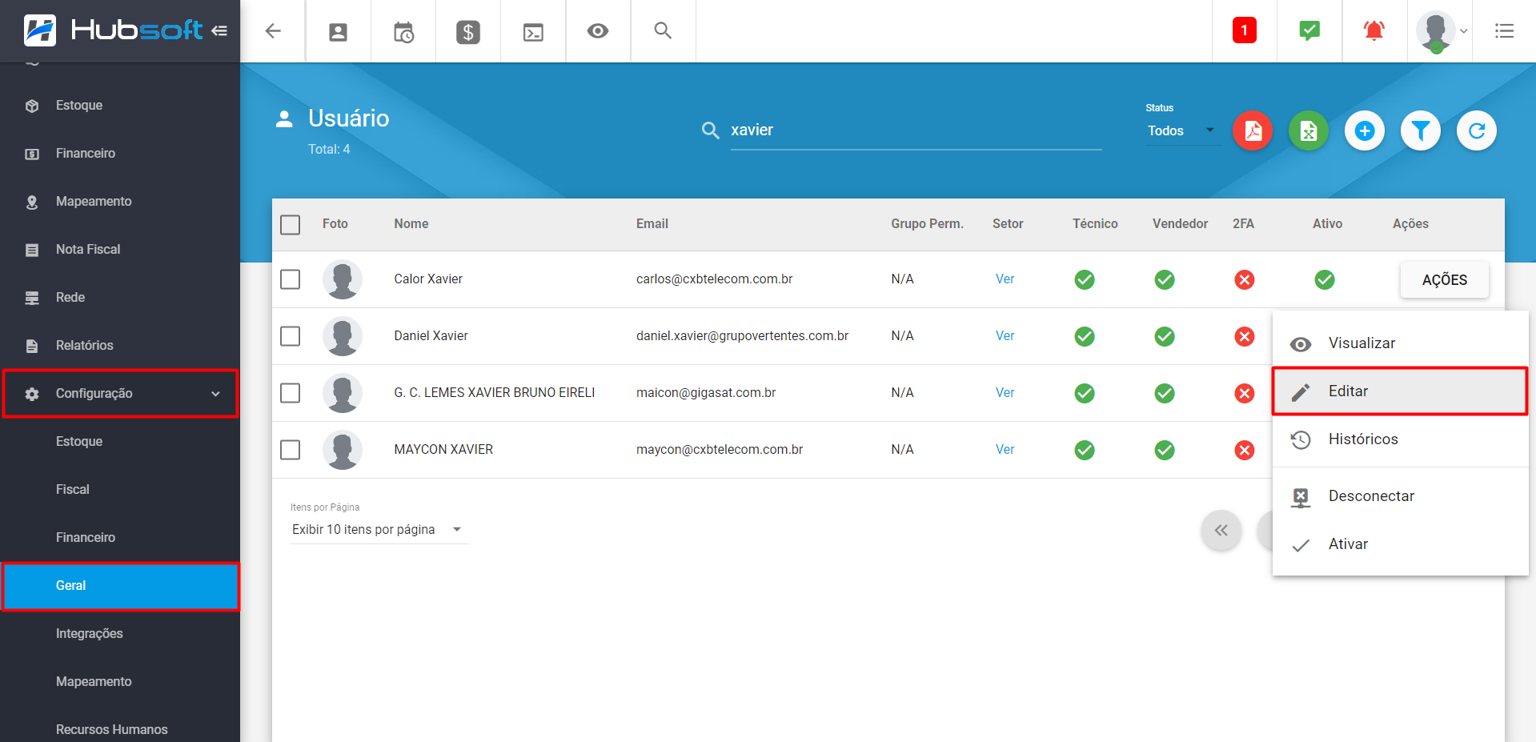Click Ativo green check for Calor Xavier
Viewport: 1536px width, 742px height.
click(1325, 279)
